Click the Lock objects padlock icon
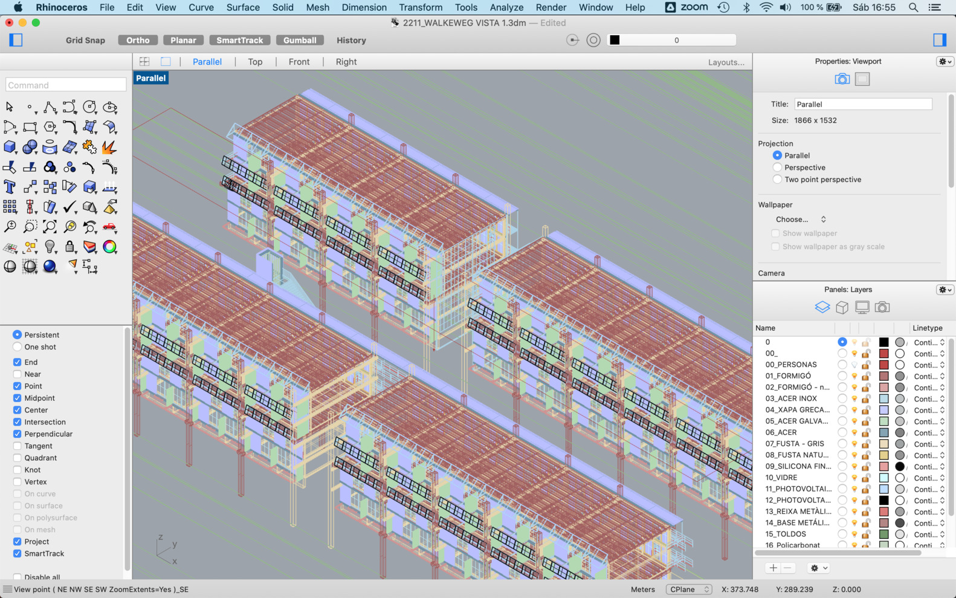 pos(69,247)
